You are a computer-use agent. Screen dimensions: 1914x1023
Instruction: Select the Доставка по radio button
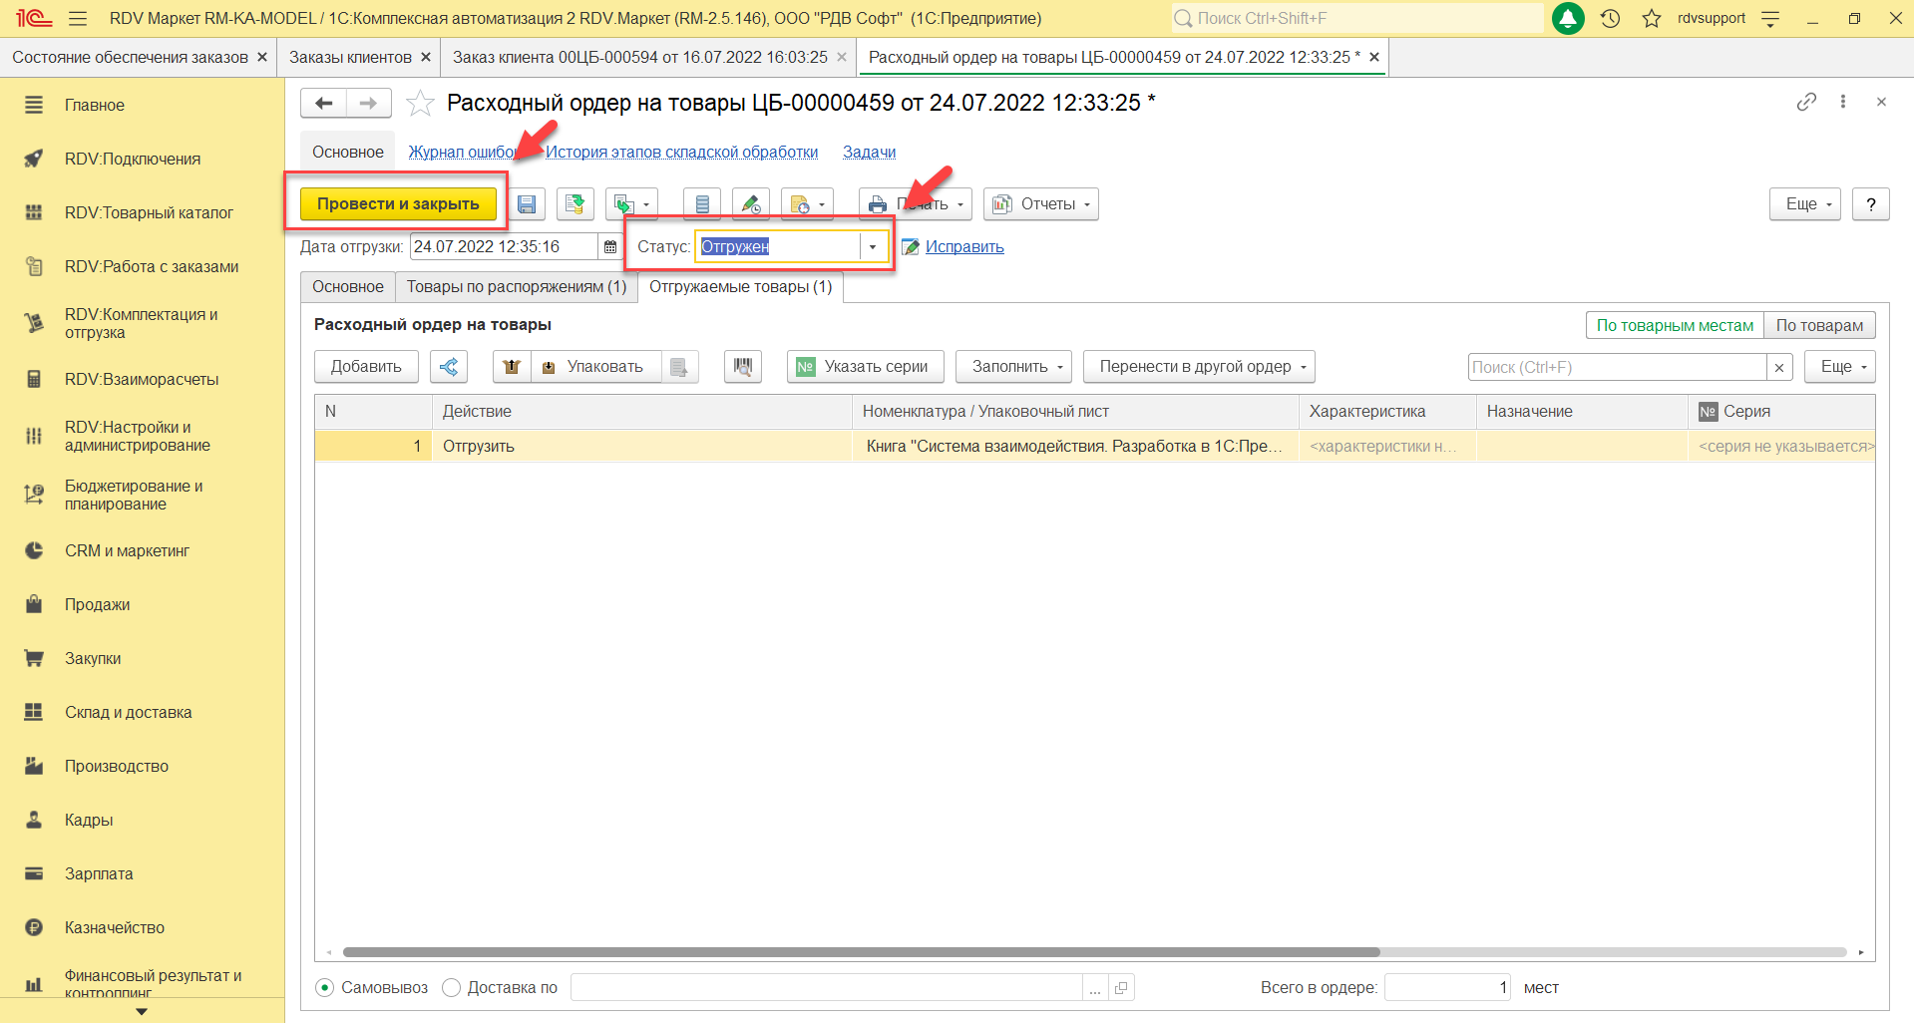coord(451,987)
